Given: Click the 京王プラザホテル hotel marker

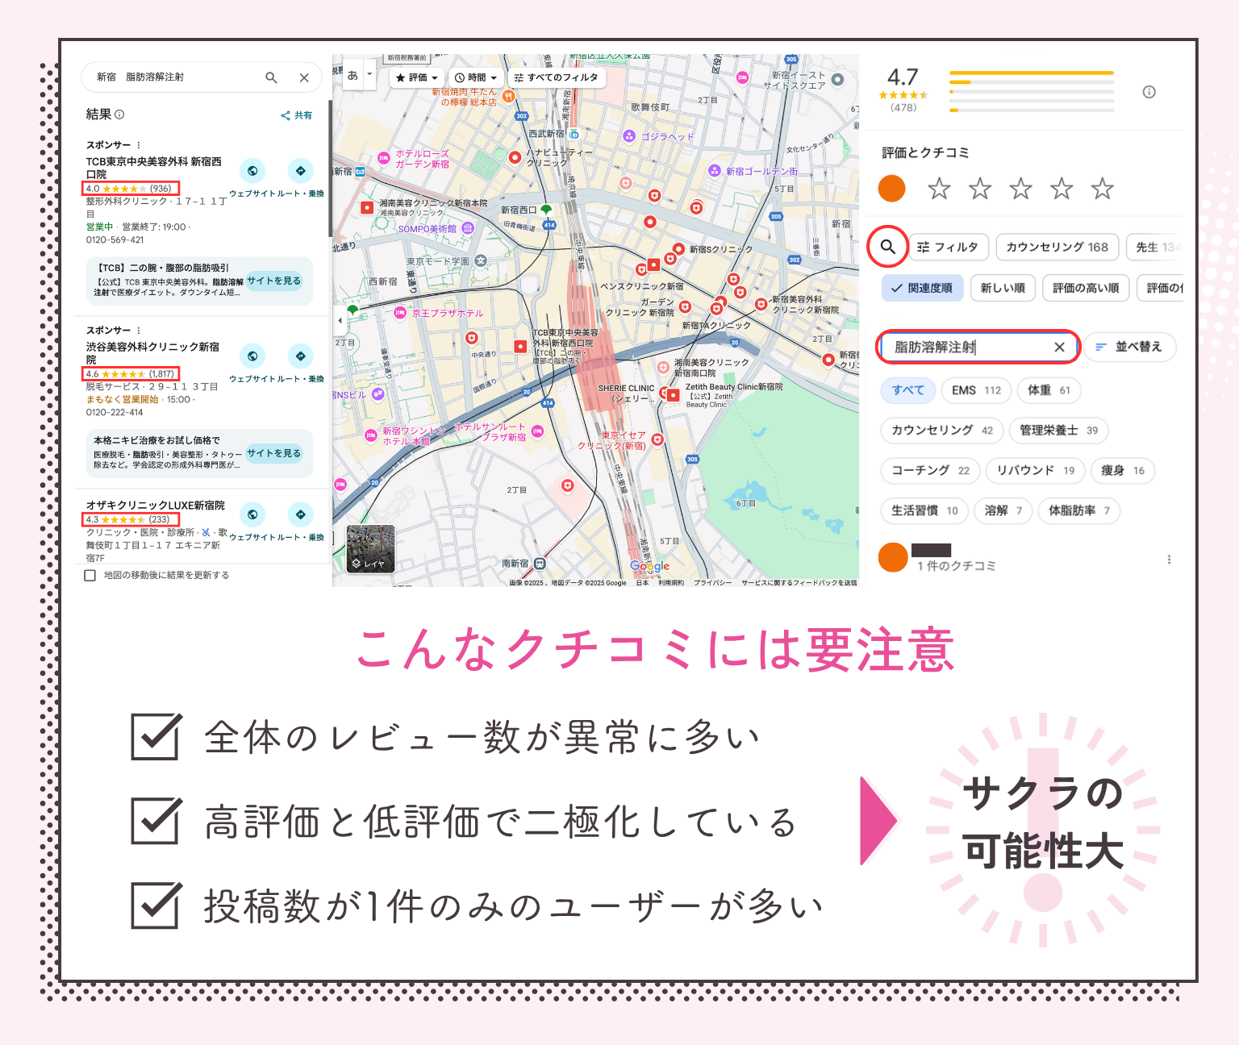Looking at the screenshot, I should coord(400,313).
